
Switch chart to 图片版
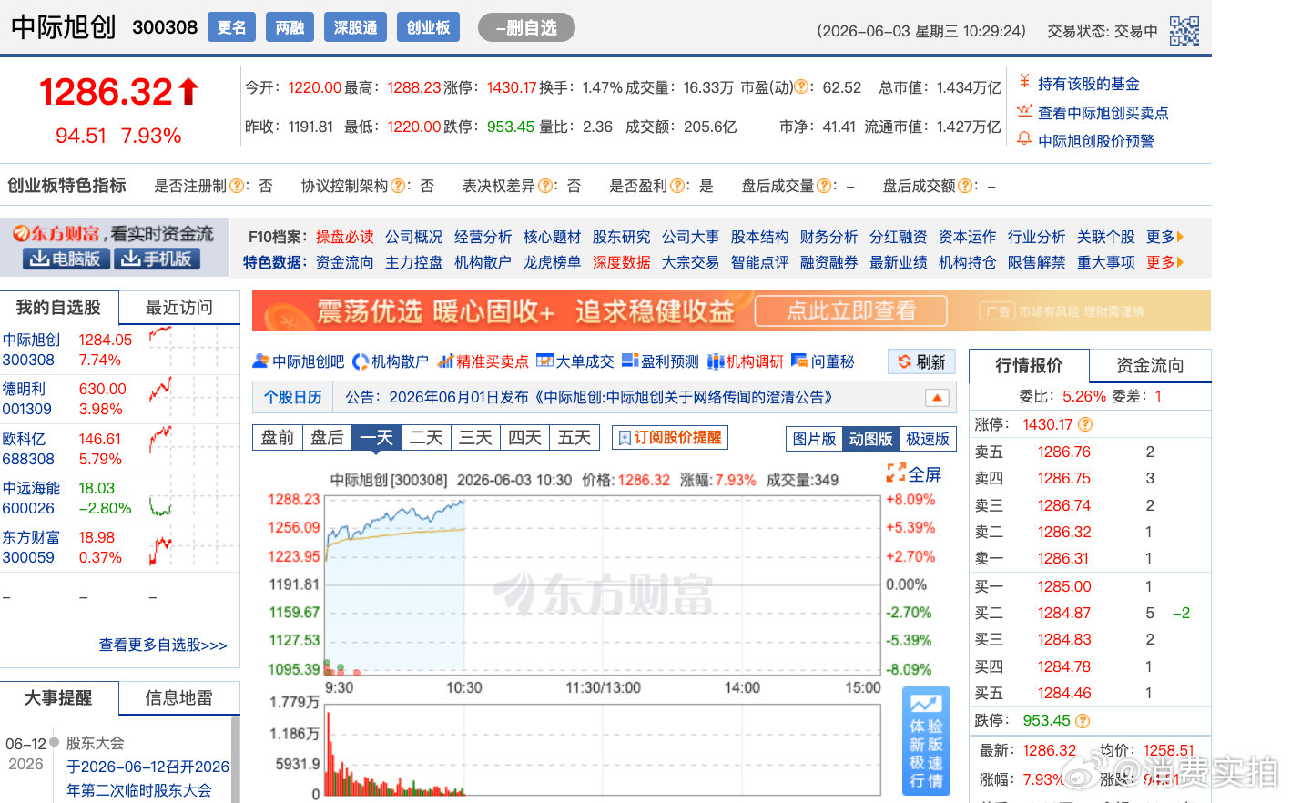(814, 439)
